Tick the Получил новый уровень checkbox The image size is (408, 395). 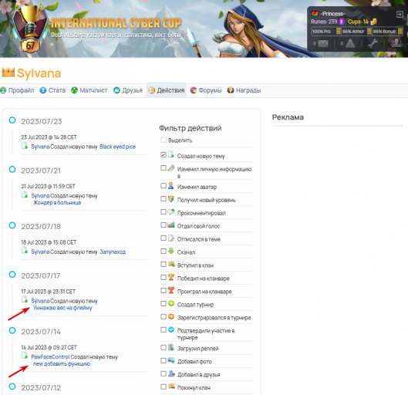[x=164, y=199]
